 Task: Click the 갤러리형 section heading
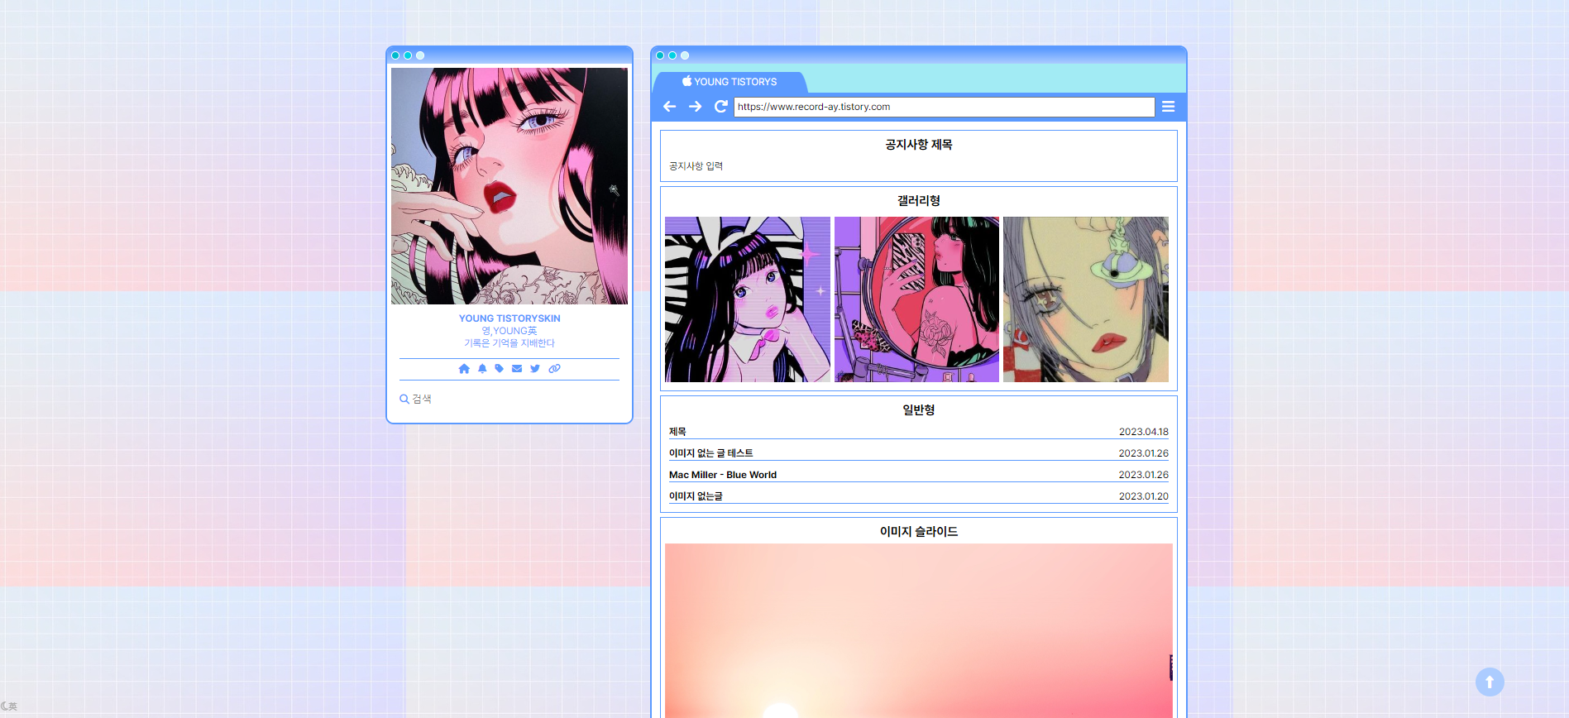[919, 201]
